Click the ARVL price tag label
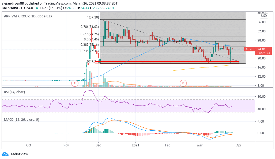 click(x=249, y=49)
